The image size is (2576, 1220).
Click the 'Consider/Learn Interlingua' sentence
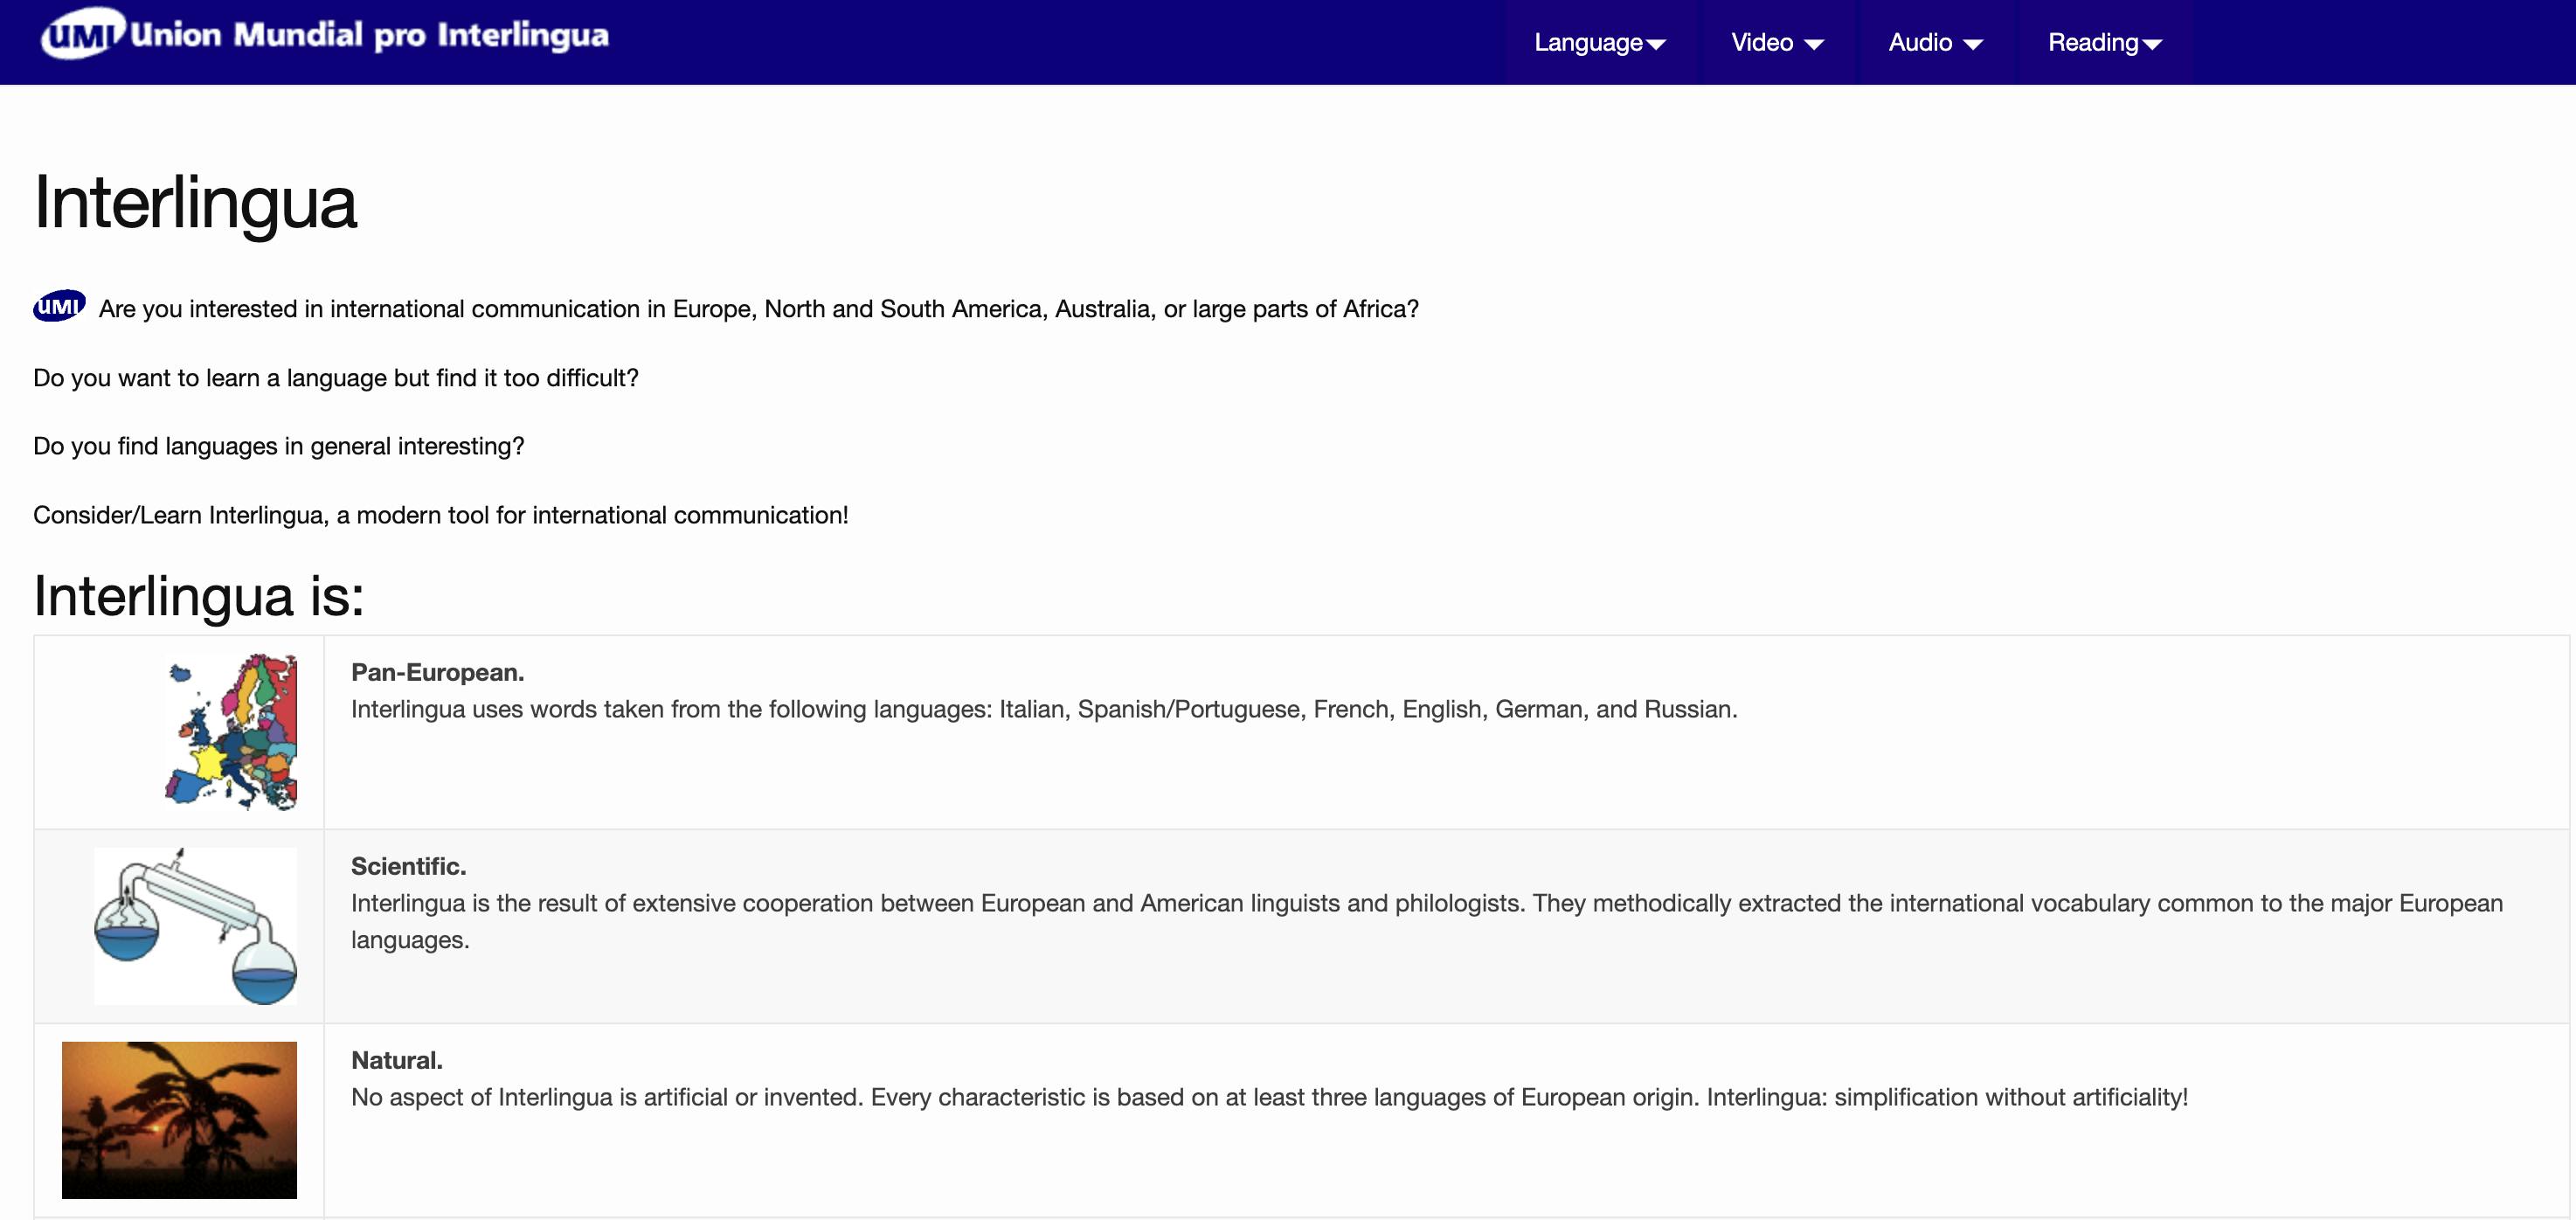pos(440,515)
